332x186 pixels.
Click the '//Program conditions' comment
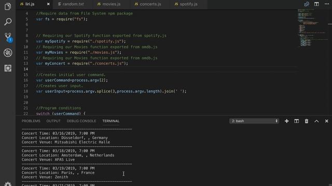[59, 108]
